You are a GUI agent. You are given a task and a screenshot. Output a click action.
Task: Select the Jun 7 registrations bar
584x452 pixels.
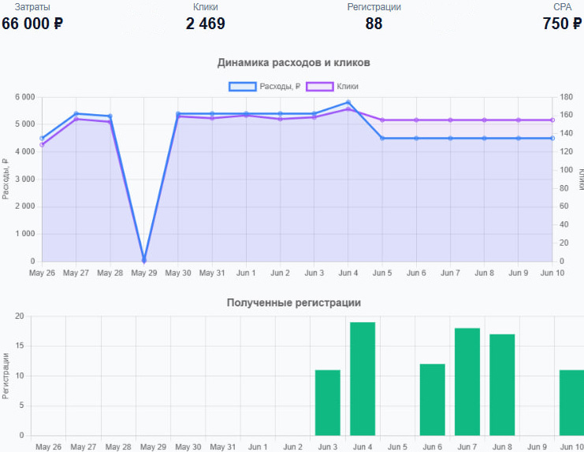pyautogui.click(x=467, y=382)
